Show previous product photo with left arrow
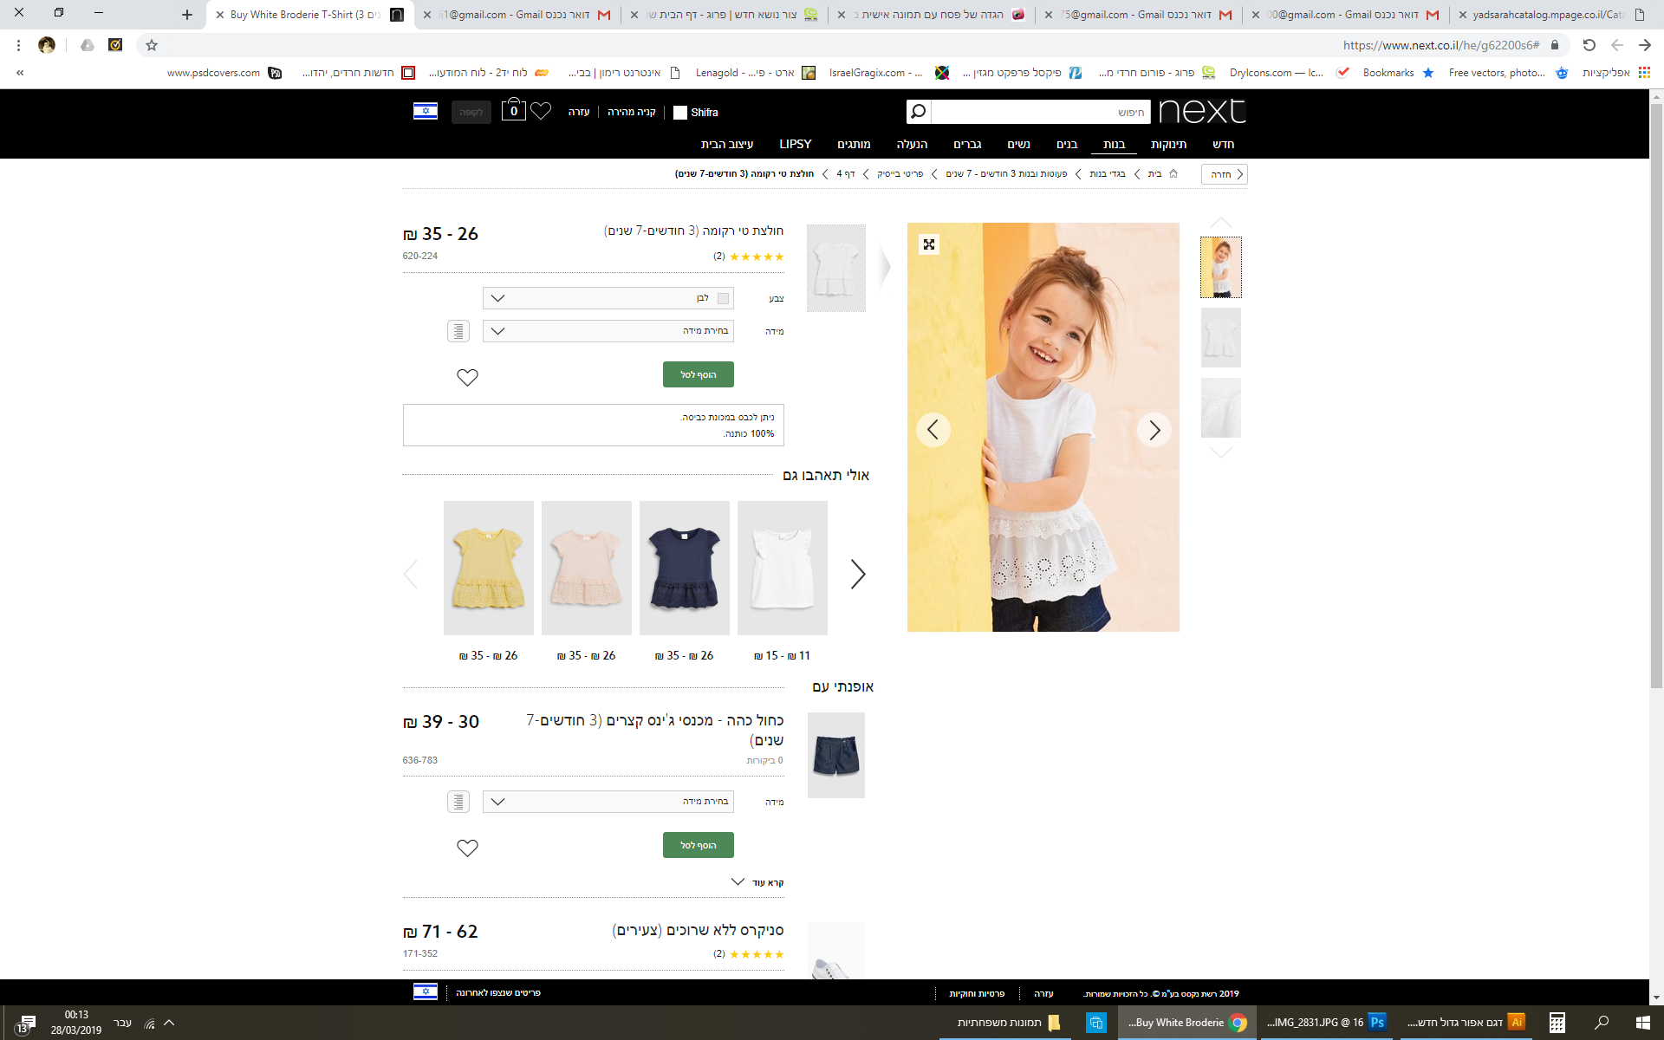This screenshot has width=1664, height=1040. pos(933,430)
